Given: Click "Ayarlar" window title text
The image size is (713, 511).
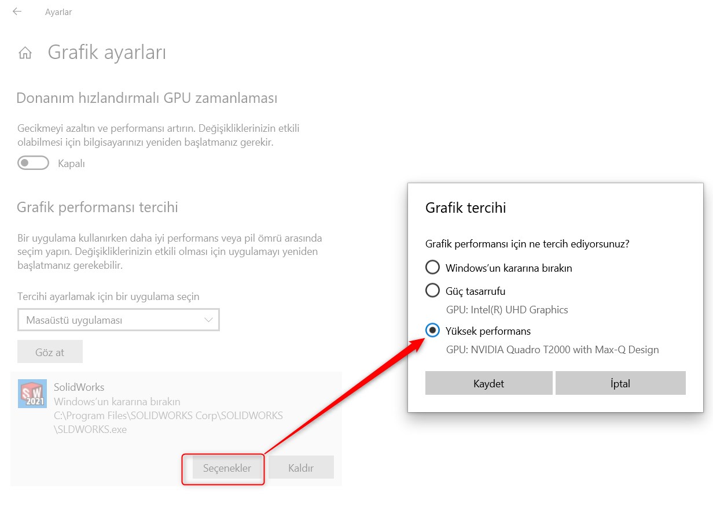Looking at the screenshot, I should pyautogui.click(x=58, y=12).
